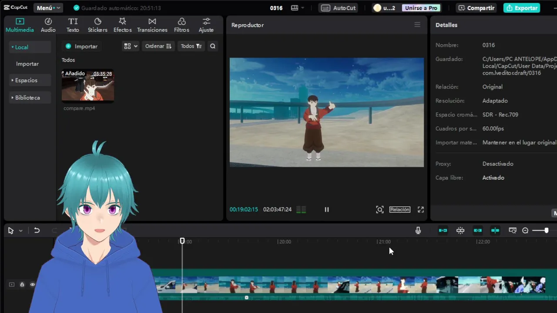
Task: Toggle main track magnet
Action: click(443, 230)
